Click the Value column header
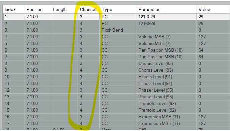This screenshot has height=131, width=230. coord(213,10)
